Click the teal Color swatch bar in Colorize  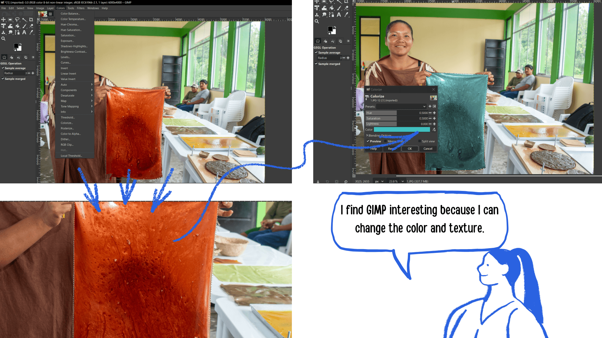click(402, 130)
